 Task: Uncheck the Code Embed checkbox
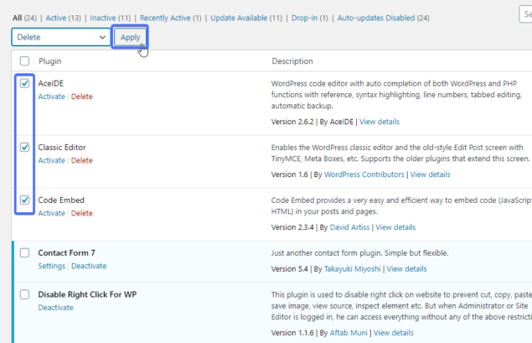[24, 200]
